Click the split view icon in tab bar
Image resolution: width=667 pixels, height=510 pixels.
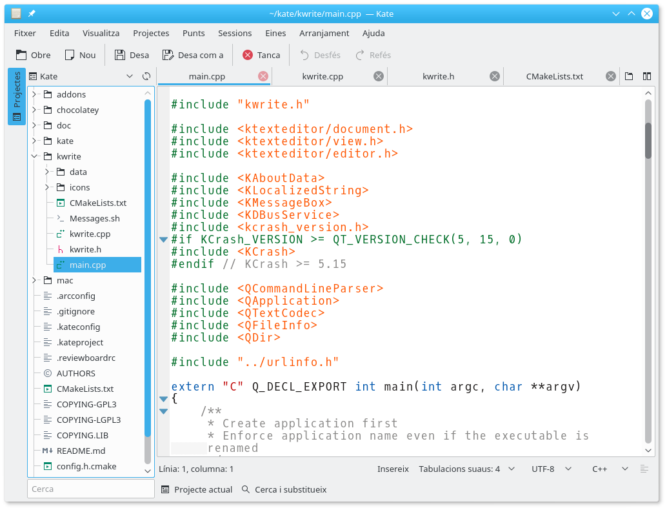647,76
